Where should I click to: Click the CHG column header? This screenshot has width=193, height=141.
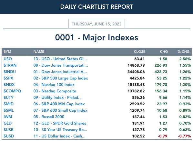tap(164, 52)
